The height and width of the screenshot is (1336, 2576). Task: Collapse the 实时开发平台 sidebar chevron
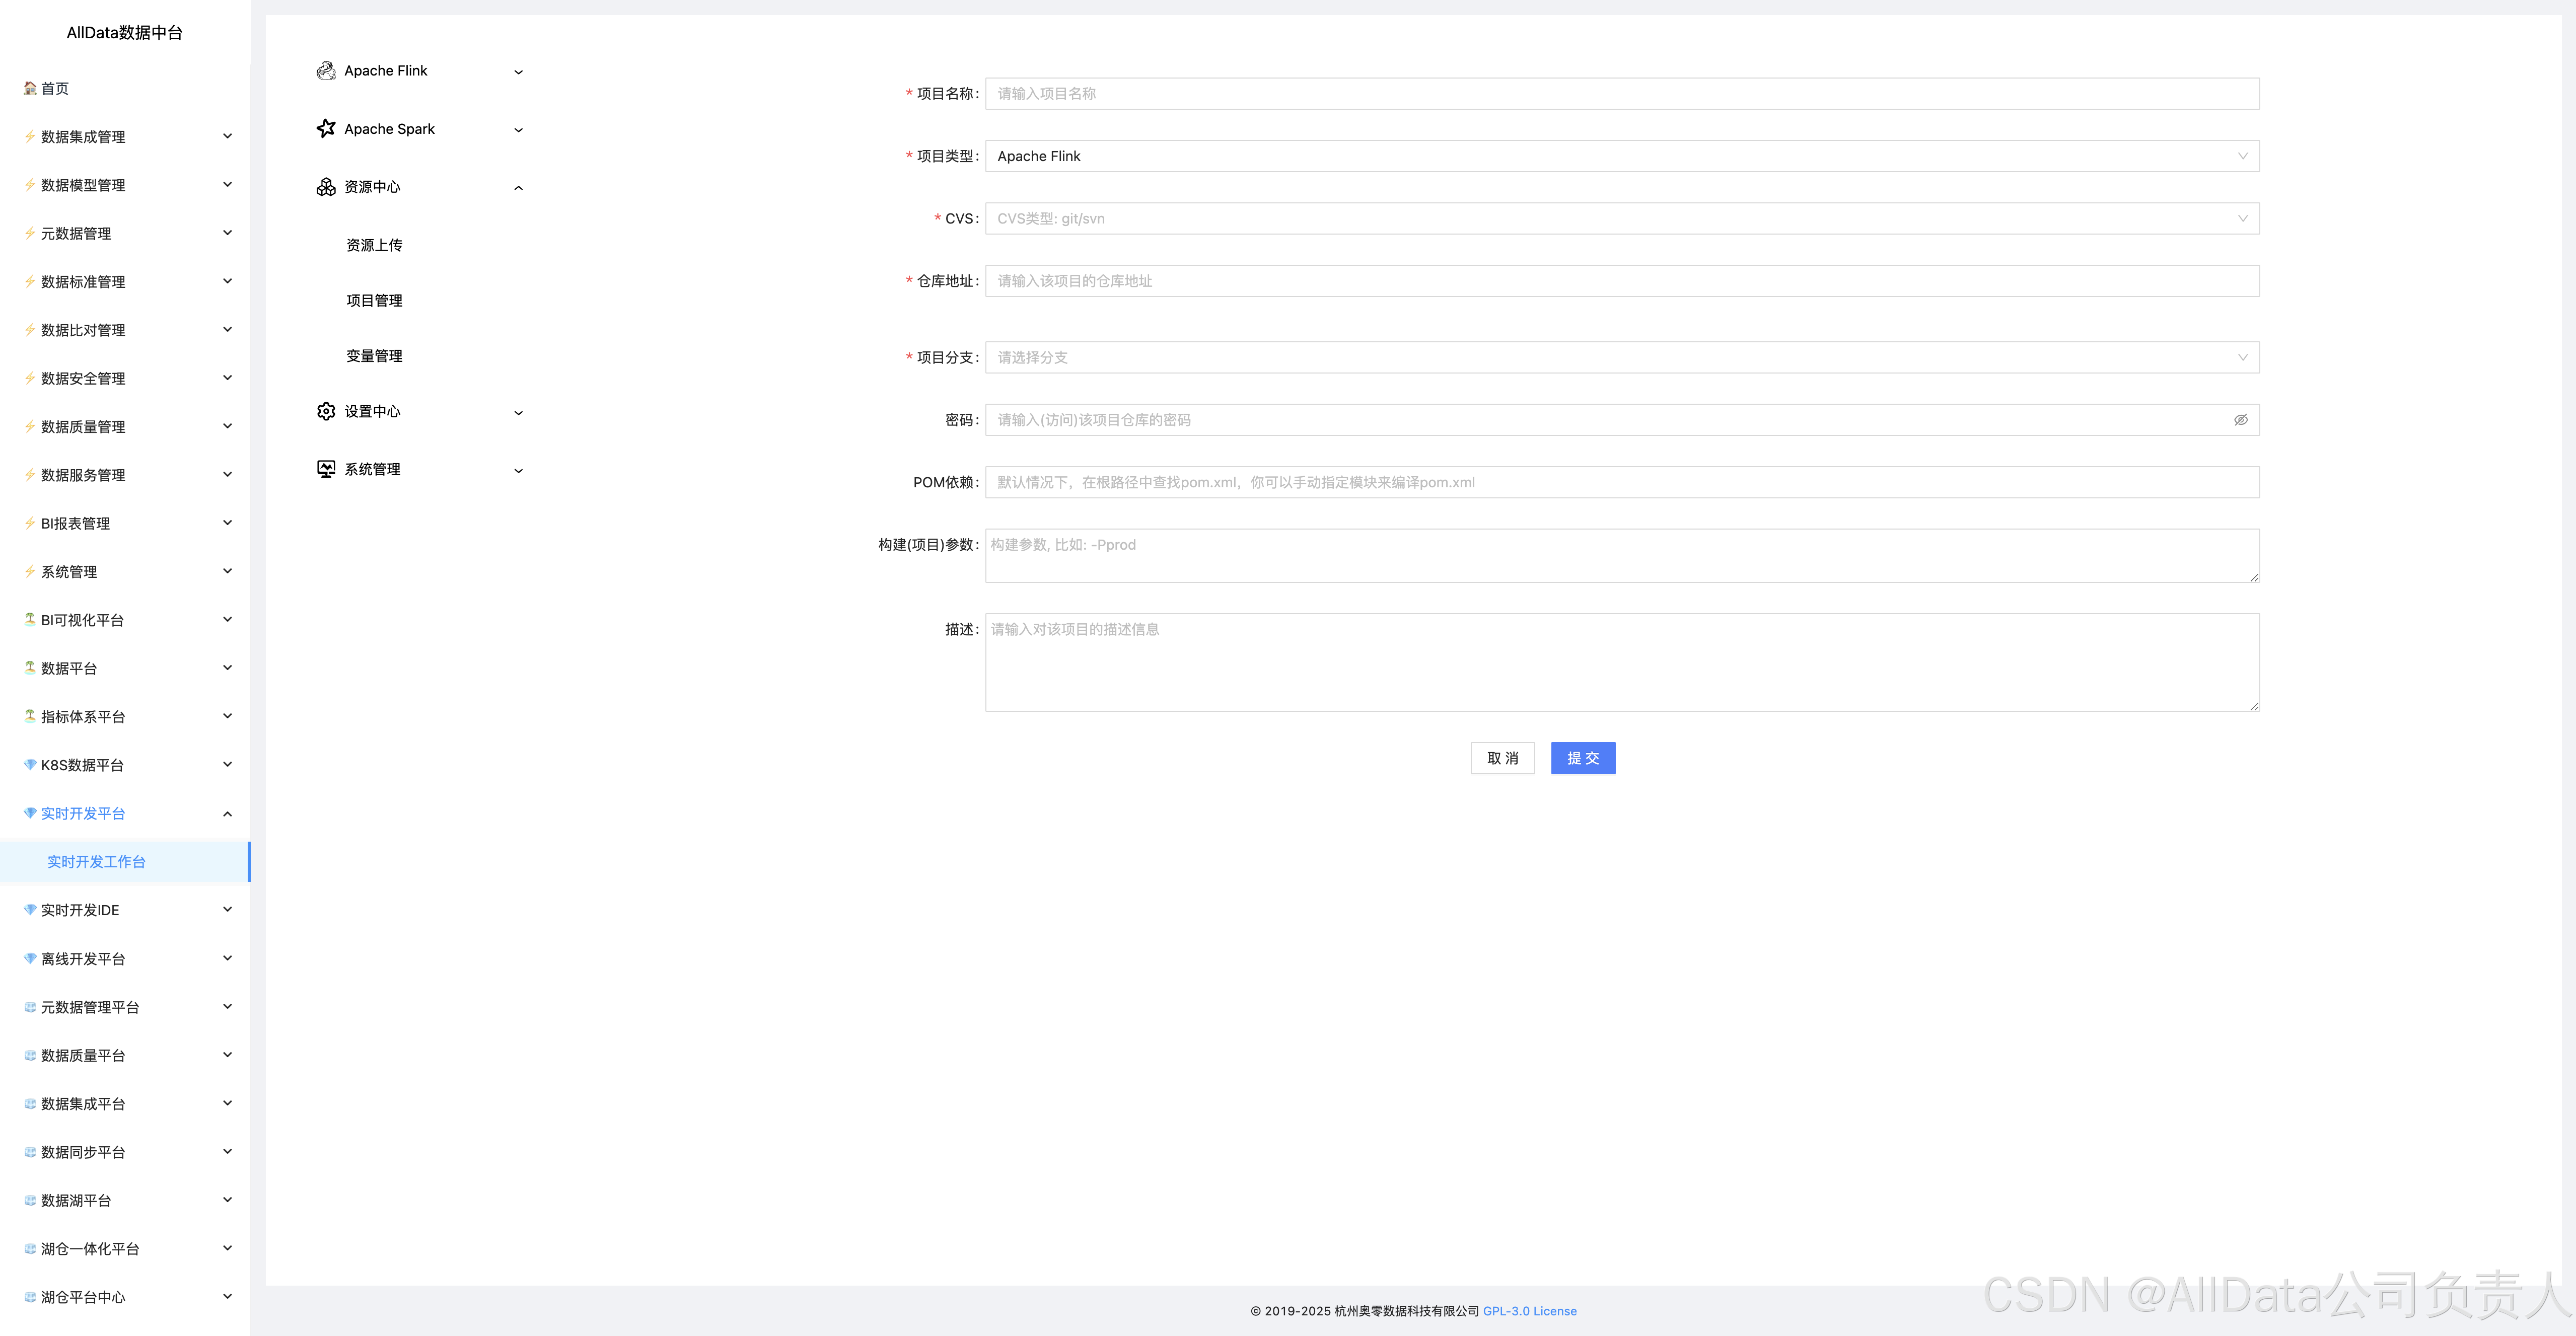coord(227,814)
